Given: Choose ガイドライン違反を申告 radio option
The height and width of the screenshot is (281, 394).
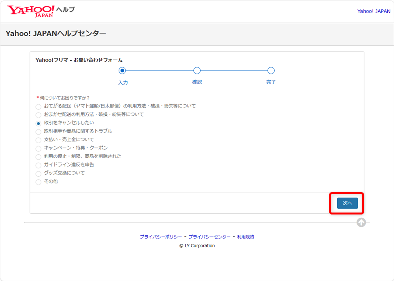Looking at the screenshot, I should pyautogui.click(x=39, y=165).
